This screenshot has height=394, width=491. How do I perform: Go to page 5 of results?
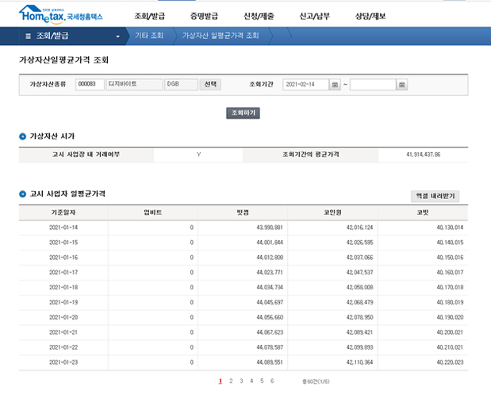click(x=262, y=381)
